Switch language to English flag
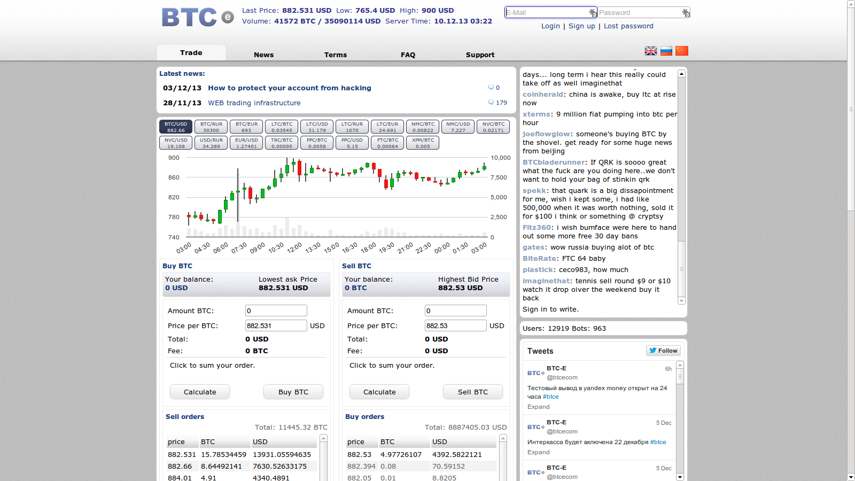855x481 pixels. tap(651, 51)
